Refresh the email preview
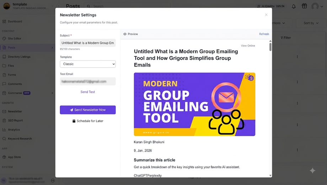The image size is (327, 185). pyautogui.click(x=264, y=34)
